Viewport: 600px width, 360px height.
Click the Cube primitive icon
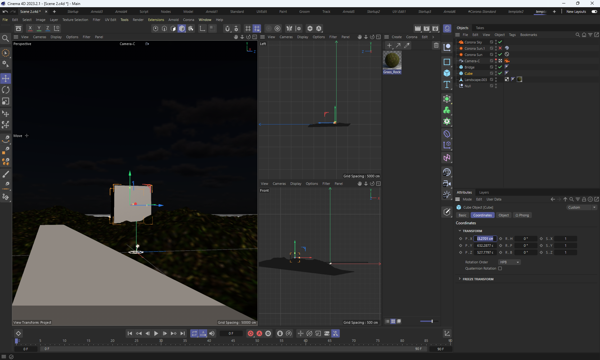click(447, 73)
